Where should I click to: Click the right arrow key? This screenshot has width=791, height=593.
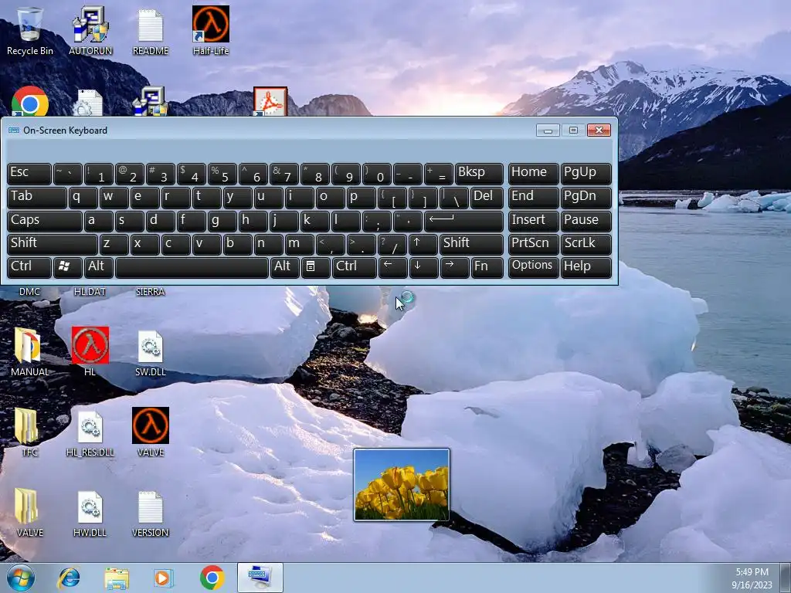coord(454,267)
